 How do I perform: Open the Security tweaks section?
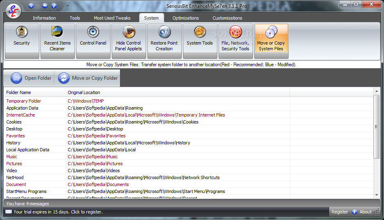click(x=22, y=41)
